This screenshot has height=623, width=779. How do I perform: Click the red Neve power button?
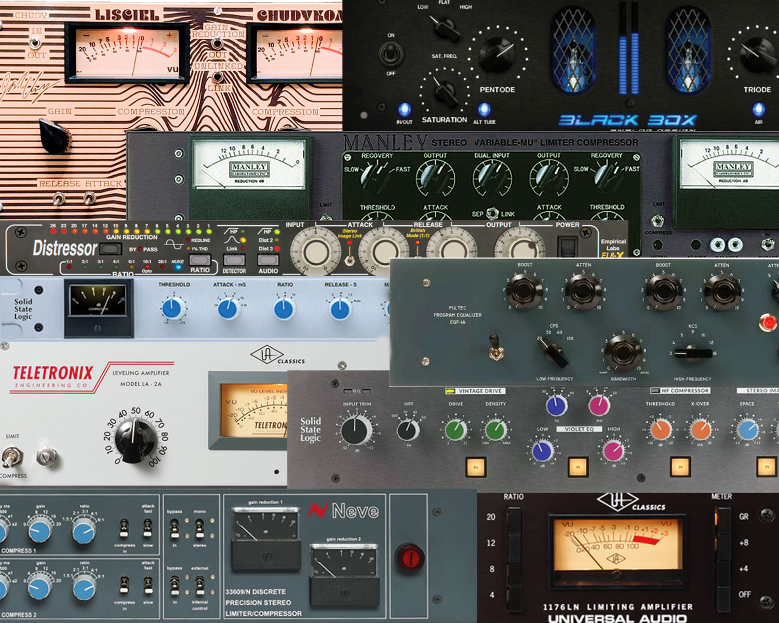coord(410,558)
